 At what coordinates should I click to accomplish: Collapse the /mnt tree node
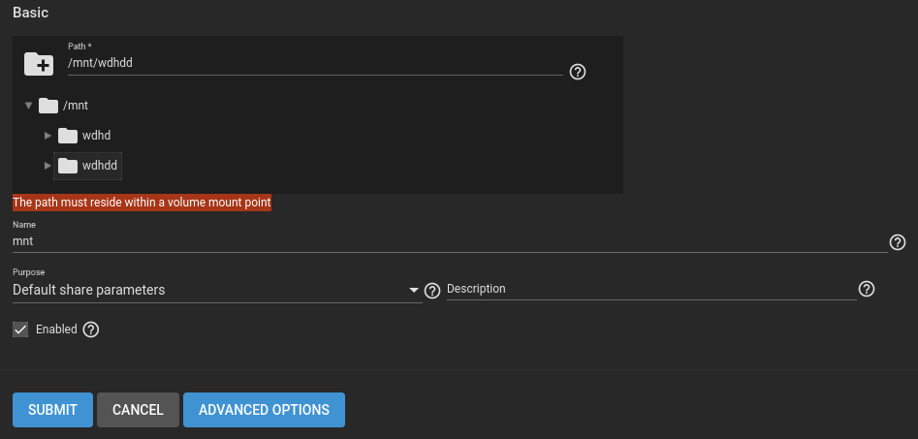(x=28, y=106)
